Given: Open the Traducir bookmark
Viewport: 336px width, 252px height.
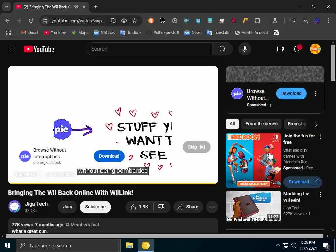Looking at the screenshot, I should click(x=131, y=33).
